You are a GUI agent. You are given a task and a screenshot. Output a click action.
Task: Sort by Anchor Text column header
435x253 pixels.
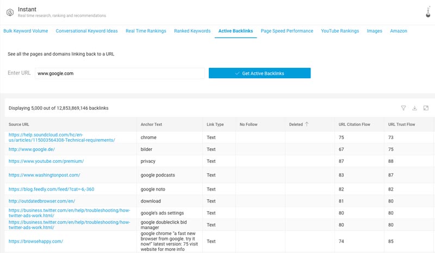coord(151,124)
